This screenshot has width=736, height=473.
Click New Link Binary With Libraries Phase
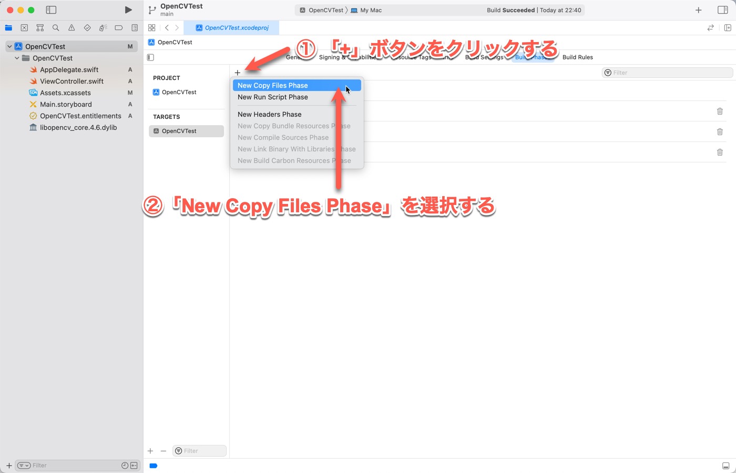297,149
